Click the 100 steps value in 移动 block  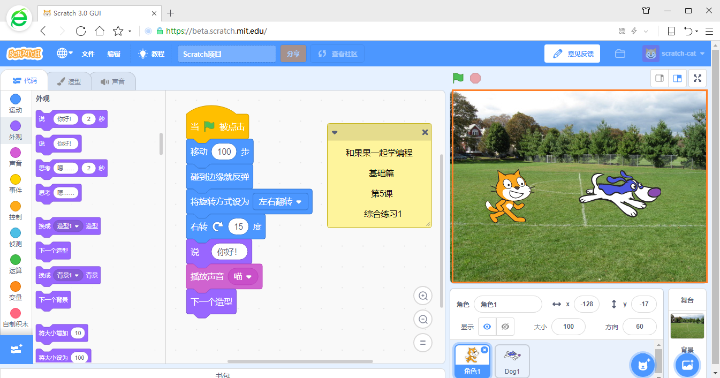(x=224, y=152)
